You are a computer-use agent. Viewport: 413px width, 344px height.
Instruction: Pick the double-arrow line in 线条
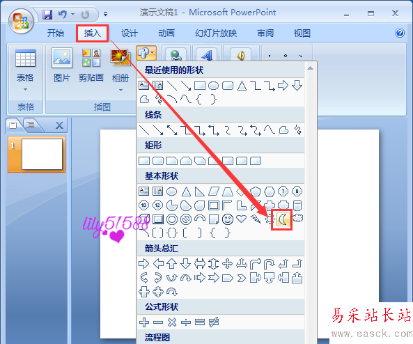point(172,130)
